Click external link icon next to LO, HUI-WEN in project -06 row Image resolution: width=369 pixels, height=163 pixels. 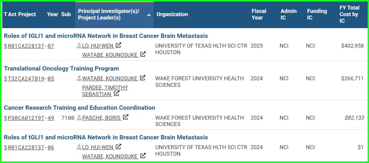[119, 147]
